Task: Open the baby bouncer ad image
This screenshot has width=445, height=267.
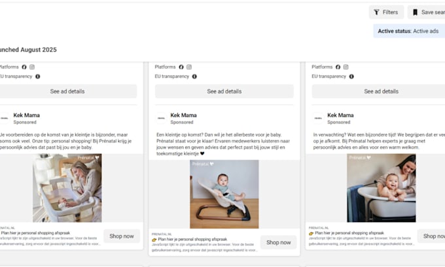Action: tap(224, 195)
